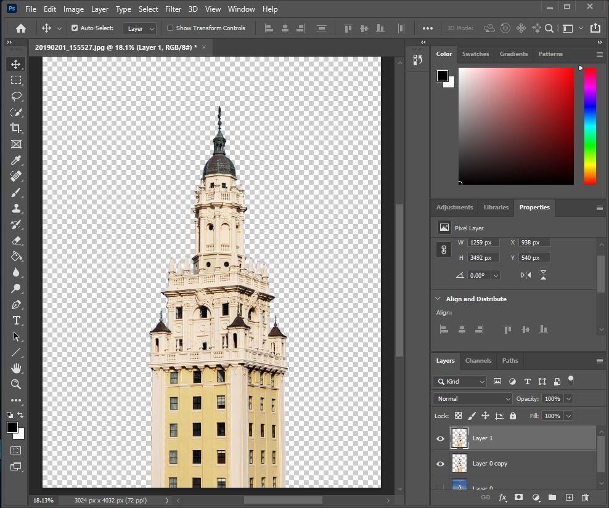Image resolution: width=609 pixels, height=508 pixels.
Task: Open the layer filter Kind dropdown
Action: (460, 382)
